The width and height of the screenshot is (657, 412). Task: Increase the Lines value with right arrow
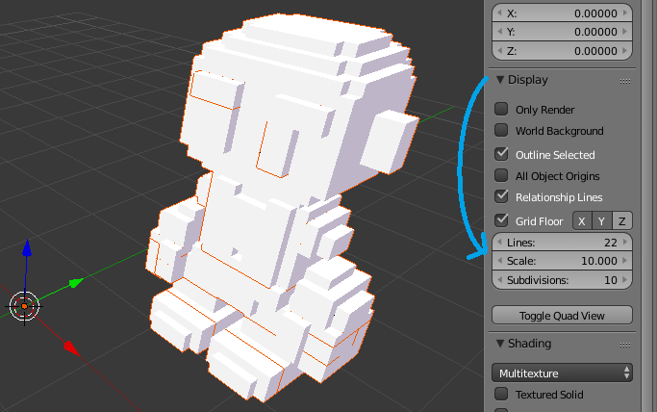[625, 242]
